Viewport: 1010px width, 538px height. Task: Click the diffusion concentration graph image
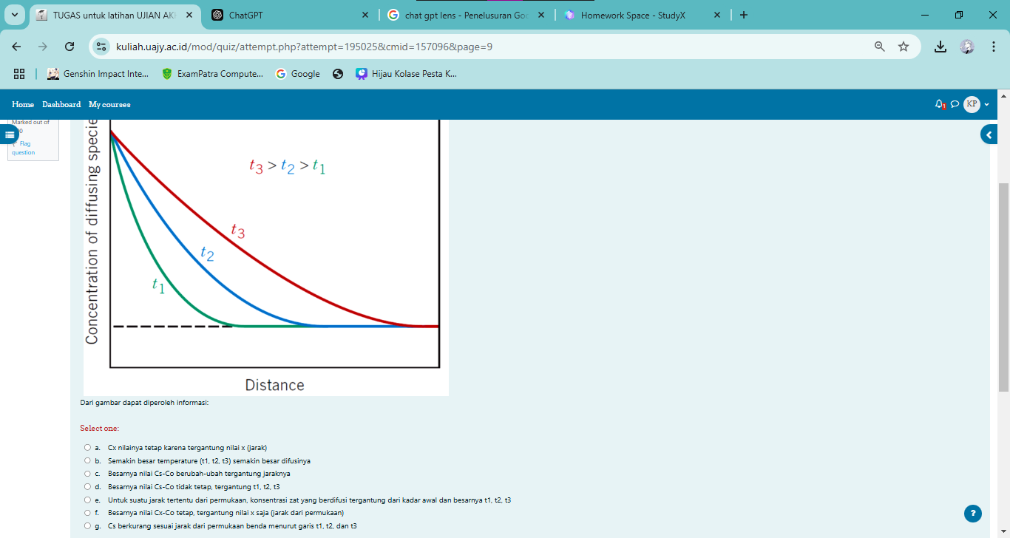(x=266, y=257)
